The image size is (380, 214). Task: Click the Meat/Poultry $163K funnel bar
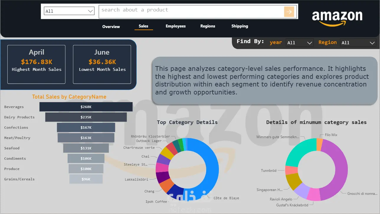click(x=86, y=138)
